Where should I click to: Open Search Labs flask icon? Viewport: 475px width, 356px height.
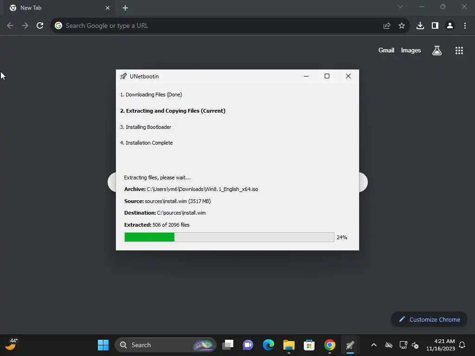437,51
